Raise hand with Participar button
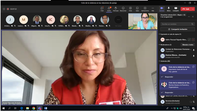Viewport: 197px width, 111px height. coord(116,9)
